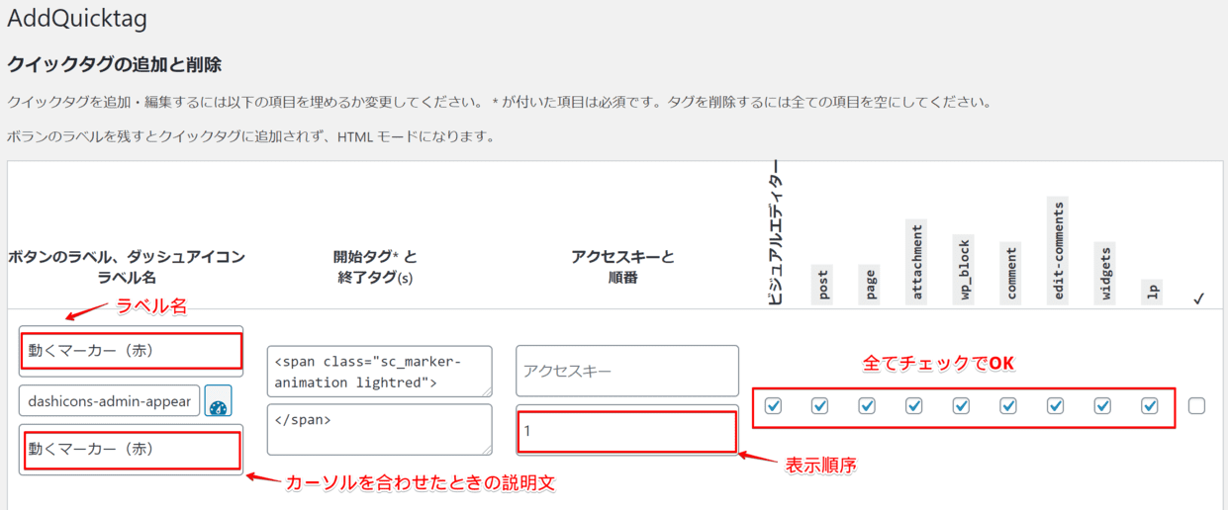Click the attachment column header label
Viewport: 1228px width, 510px height.
(x=915, y=262)
